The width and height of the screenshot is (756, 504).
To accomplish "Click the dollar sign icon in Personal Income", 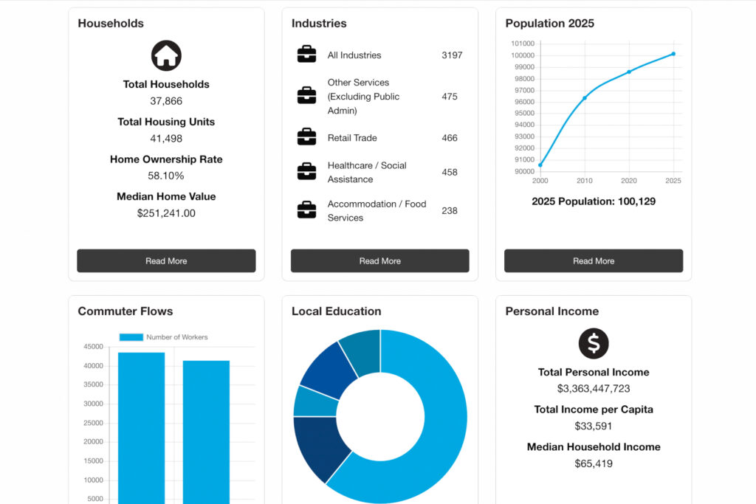I will point(594,343).
